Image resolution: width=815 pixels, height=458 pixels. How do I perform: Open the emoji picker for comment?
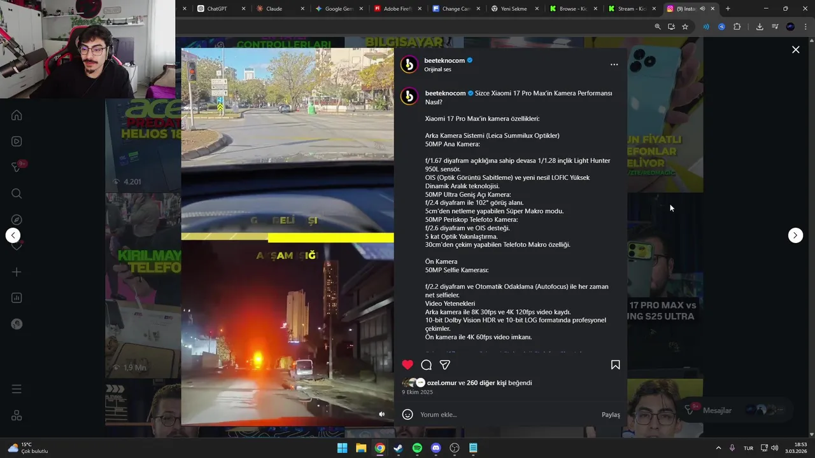(407, 414)
